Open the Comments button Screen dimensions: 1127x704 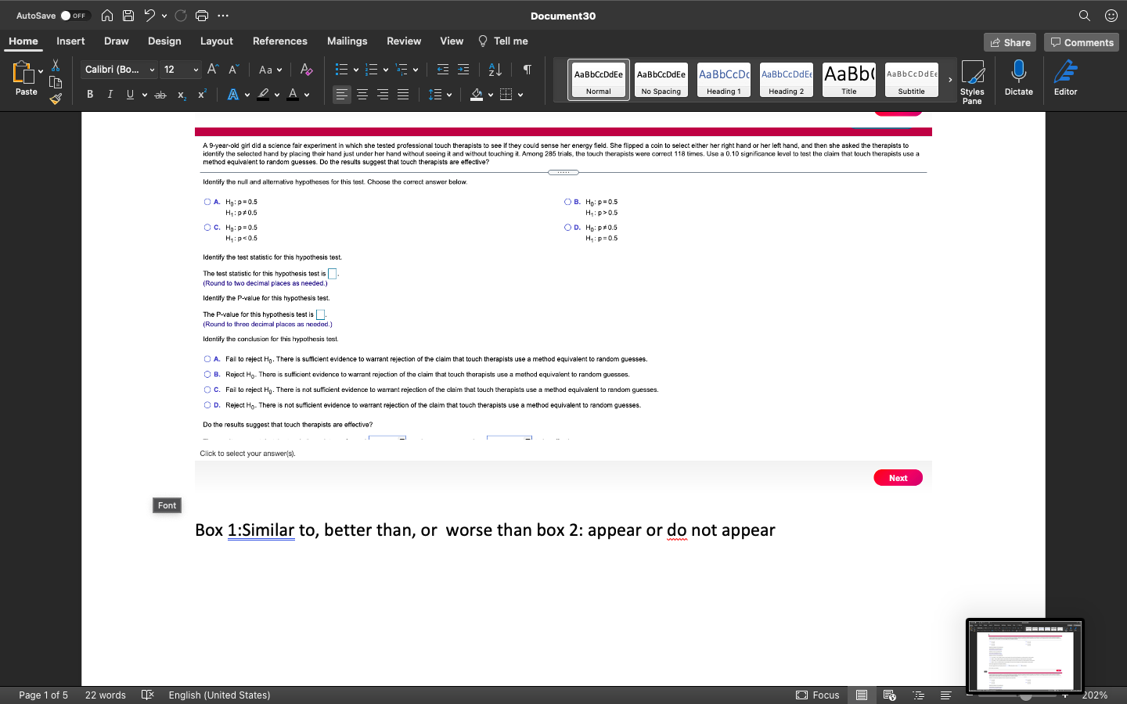point(1082,42)
